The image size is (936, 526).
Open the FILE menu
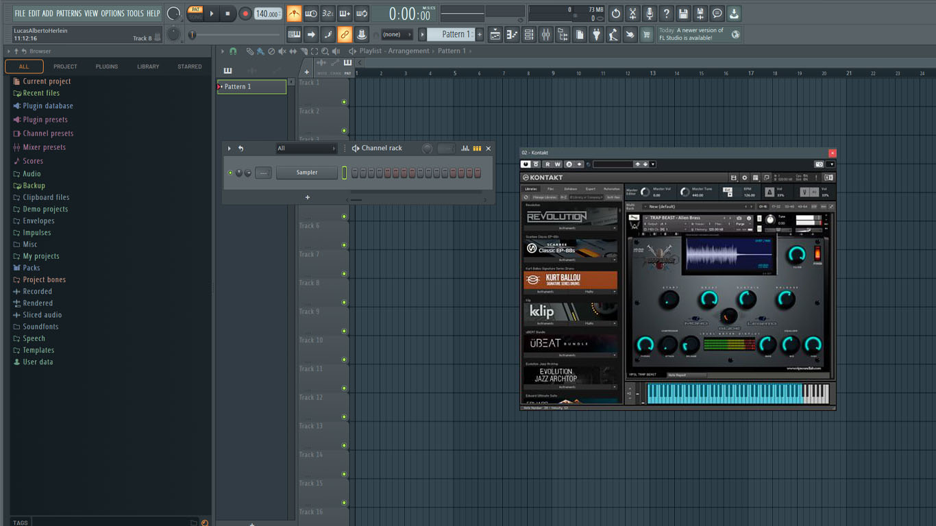point(20,13)
